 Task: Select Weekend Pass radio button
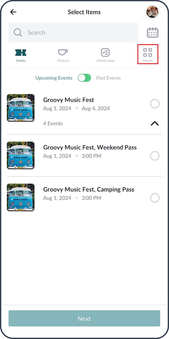[x=155, y=156]
